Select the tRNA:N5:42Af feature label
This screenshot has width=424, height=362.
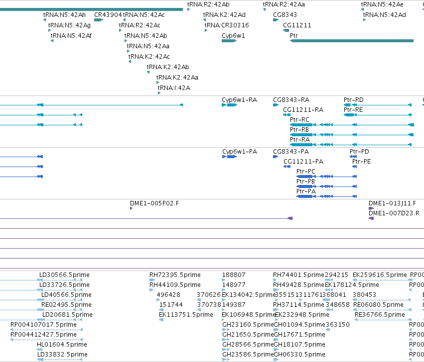click(71, 36)
